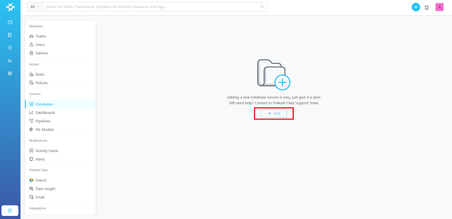Open ML Models services page

[45, 129]
